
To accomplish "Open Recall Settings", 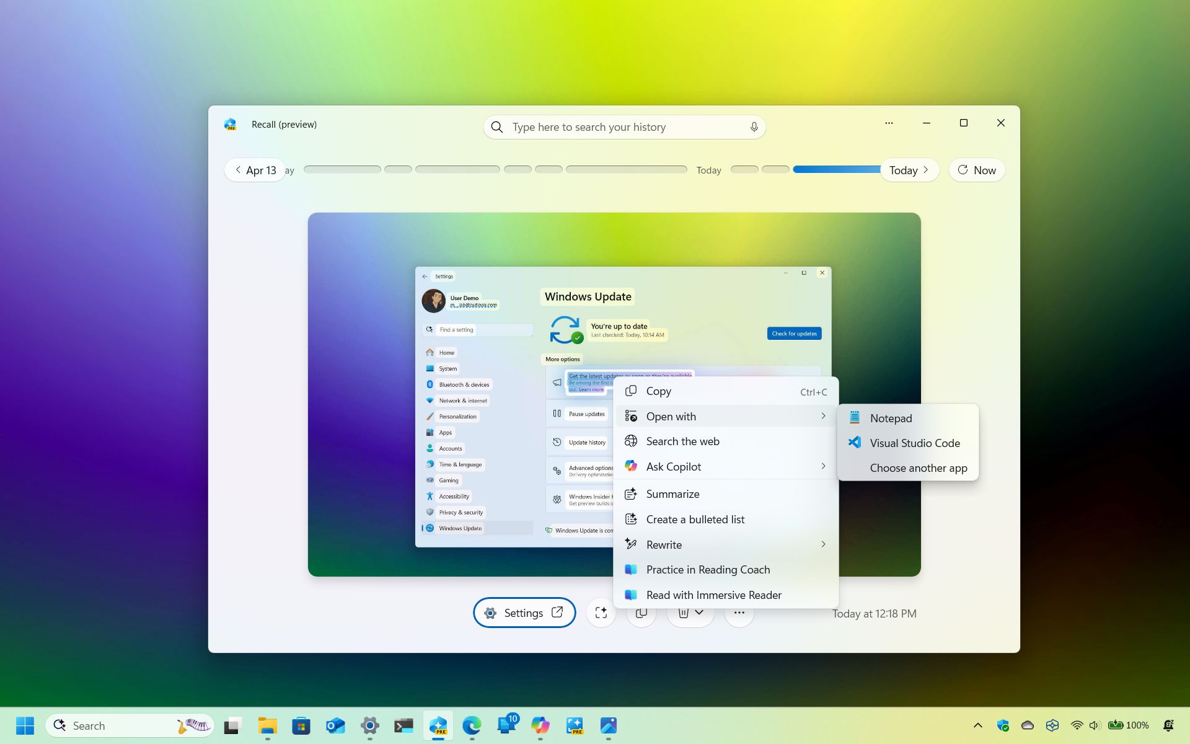I will 524,613.
